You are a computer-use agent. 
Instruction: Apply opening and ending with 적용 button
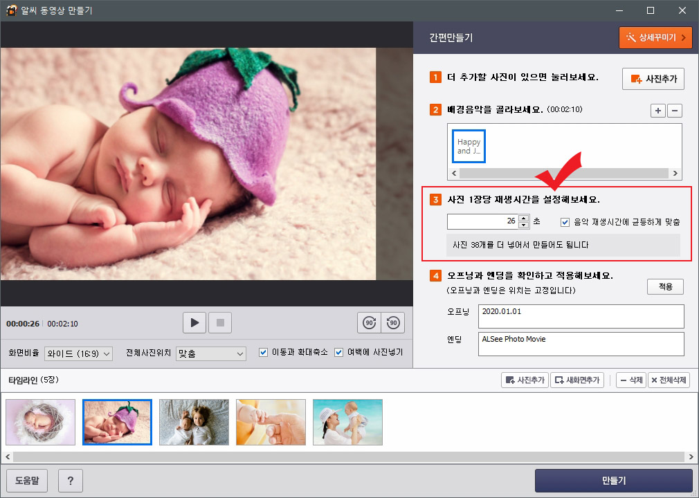point(664,287)
